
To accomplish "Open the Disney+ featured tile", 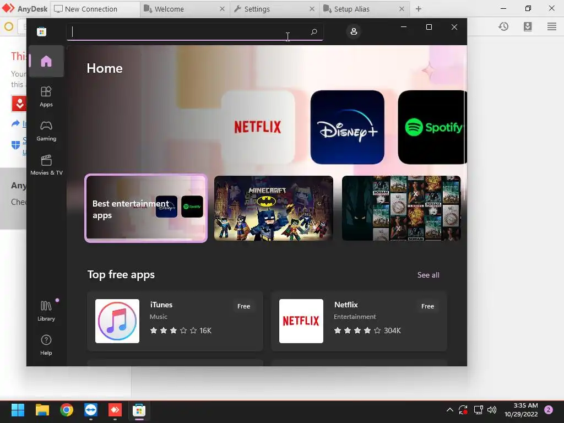I will coord(347,127).
